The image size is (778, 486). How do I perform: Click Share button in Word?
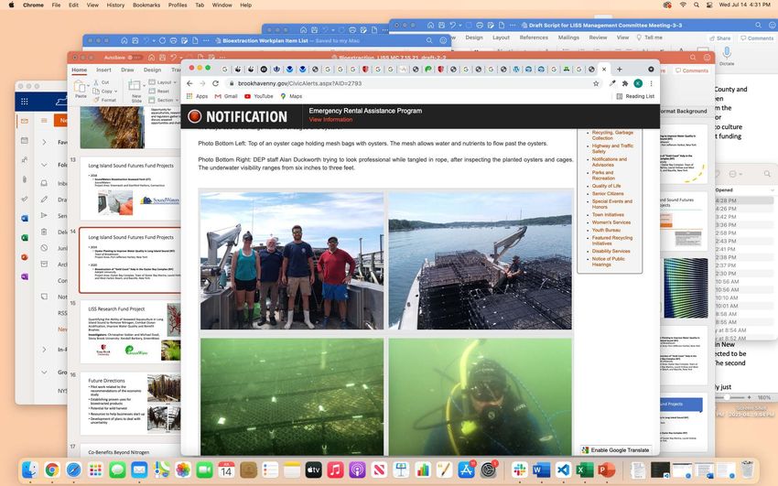pyautogui.click(x=720, y=38)
